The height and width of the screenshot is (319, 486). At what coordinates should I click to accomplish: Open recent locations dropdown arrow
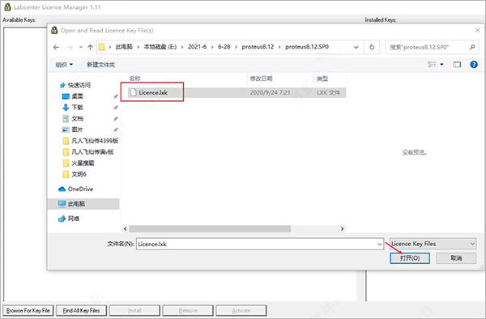click(x=80, y=47)
